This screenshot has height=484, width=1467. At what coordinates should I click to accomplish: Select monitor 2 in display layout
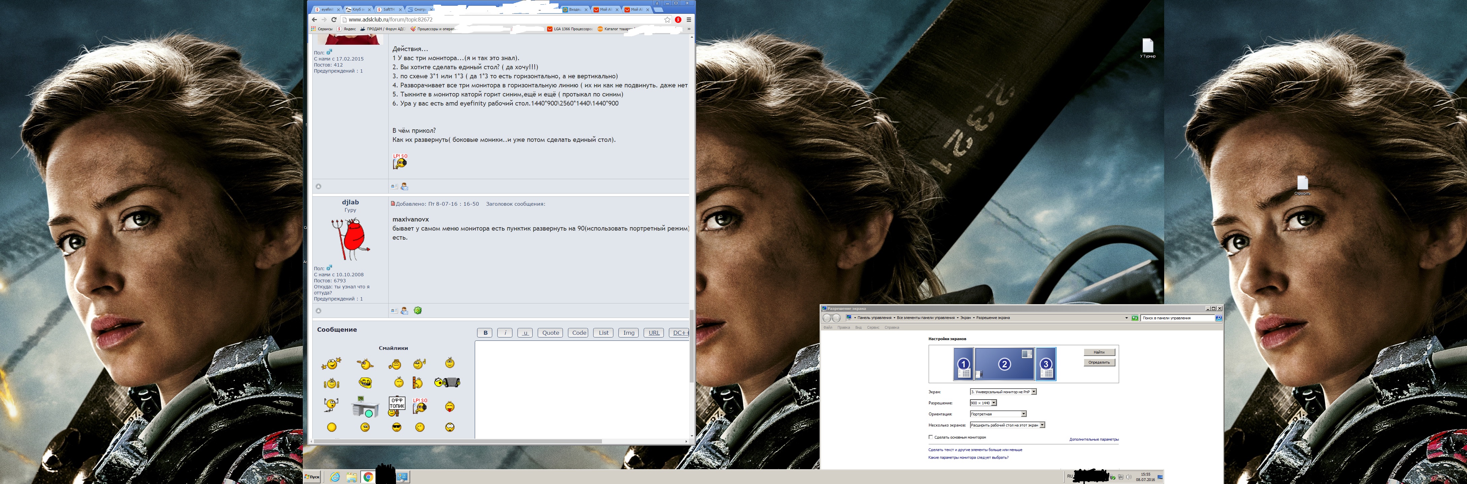[x=1005, y=364]
